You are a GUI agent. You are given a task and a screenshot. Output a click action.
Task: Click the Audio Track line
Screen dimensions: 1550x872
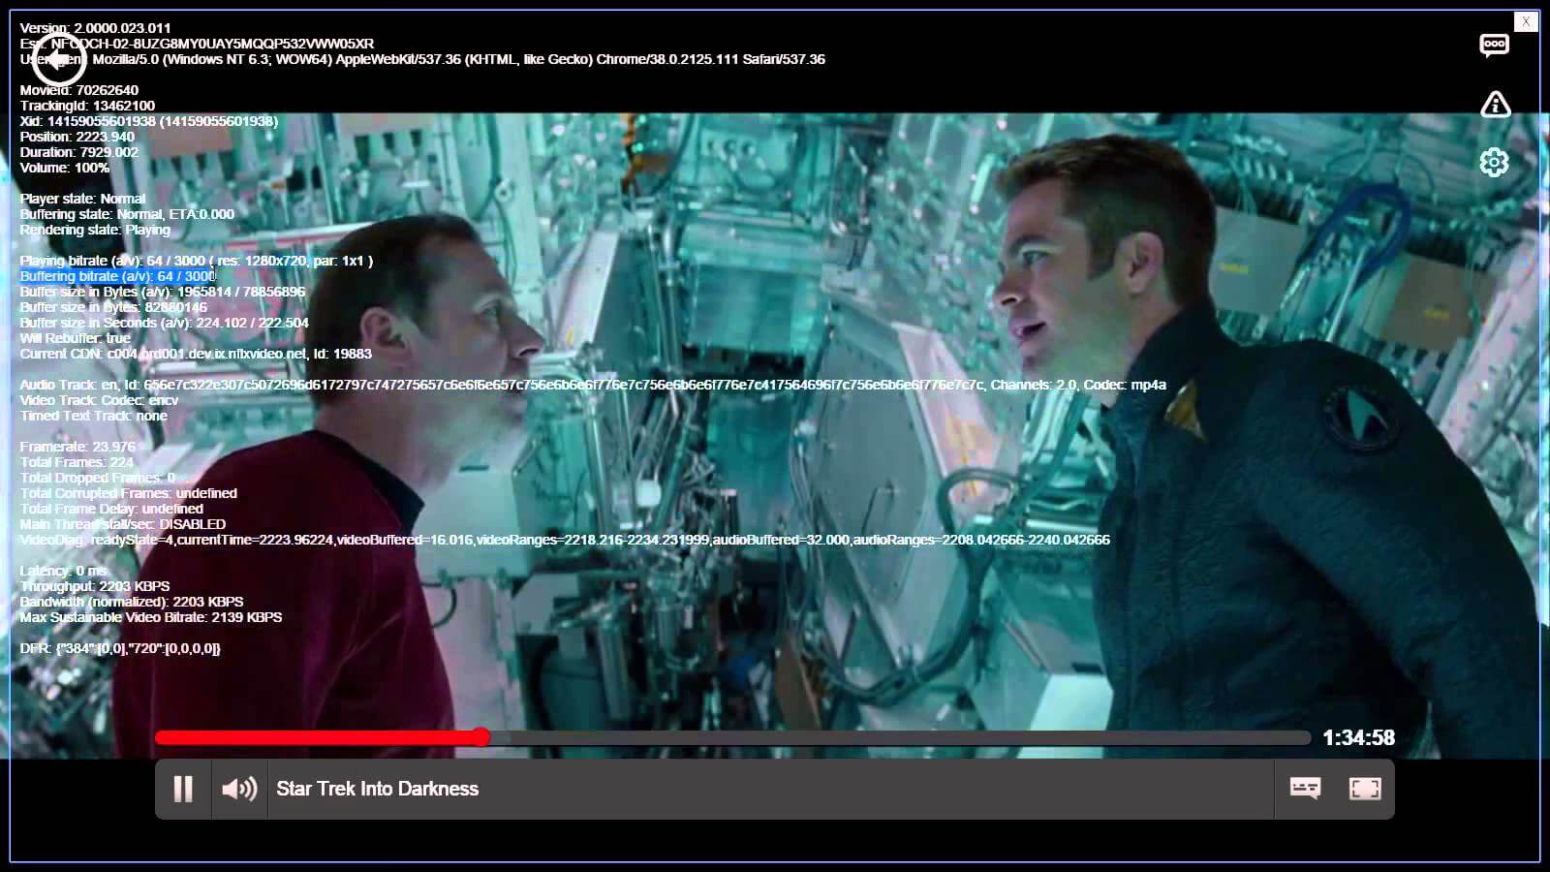click(x=593, y=385)
